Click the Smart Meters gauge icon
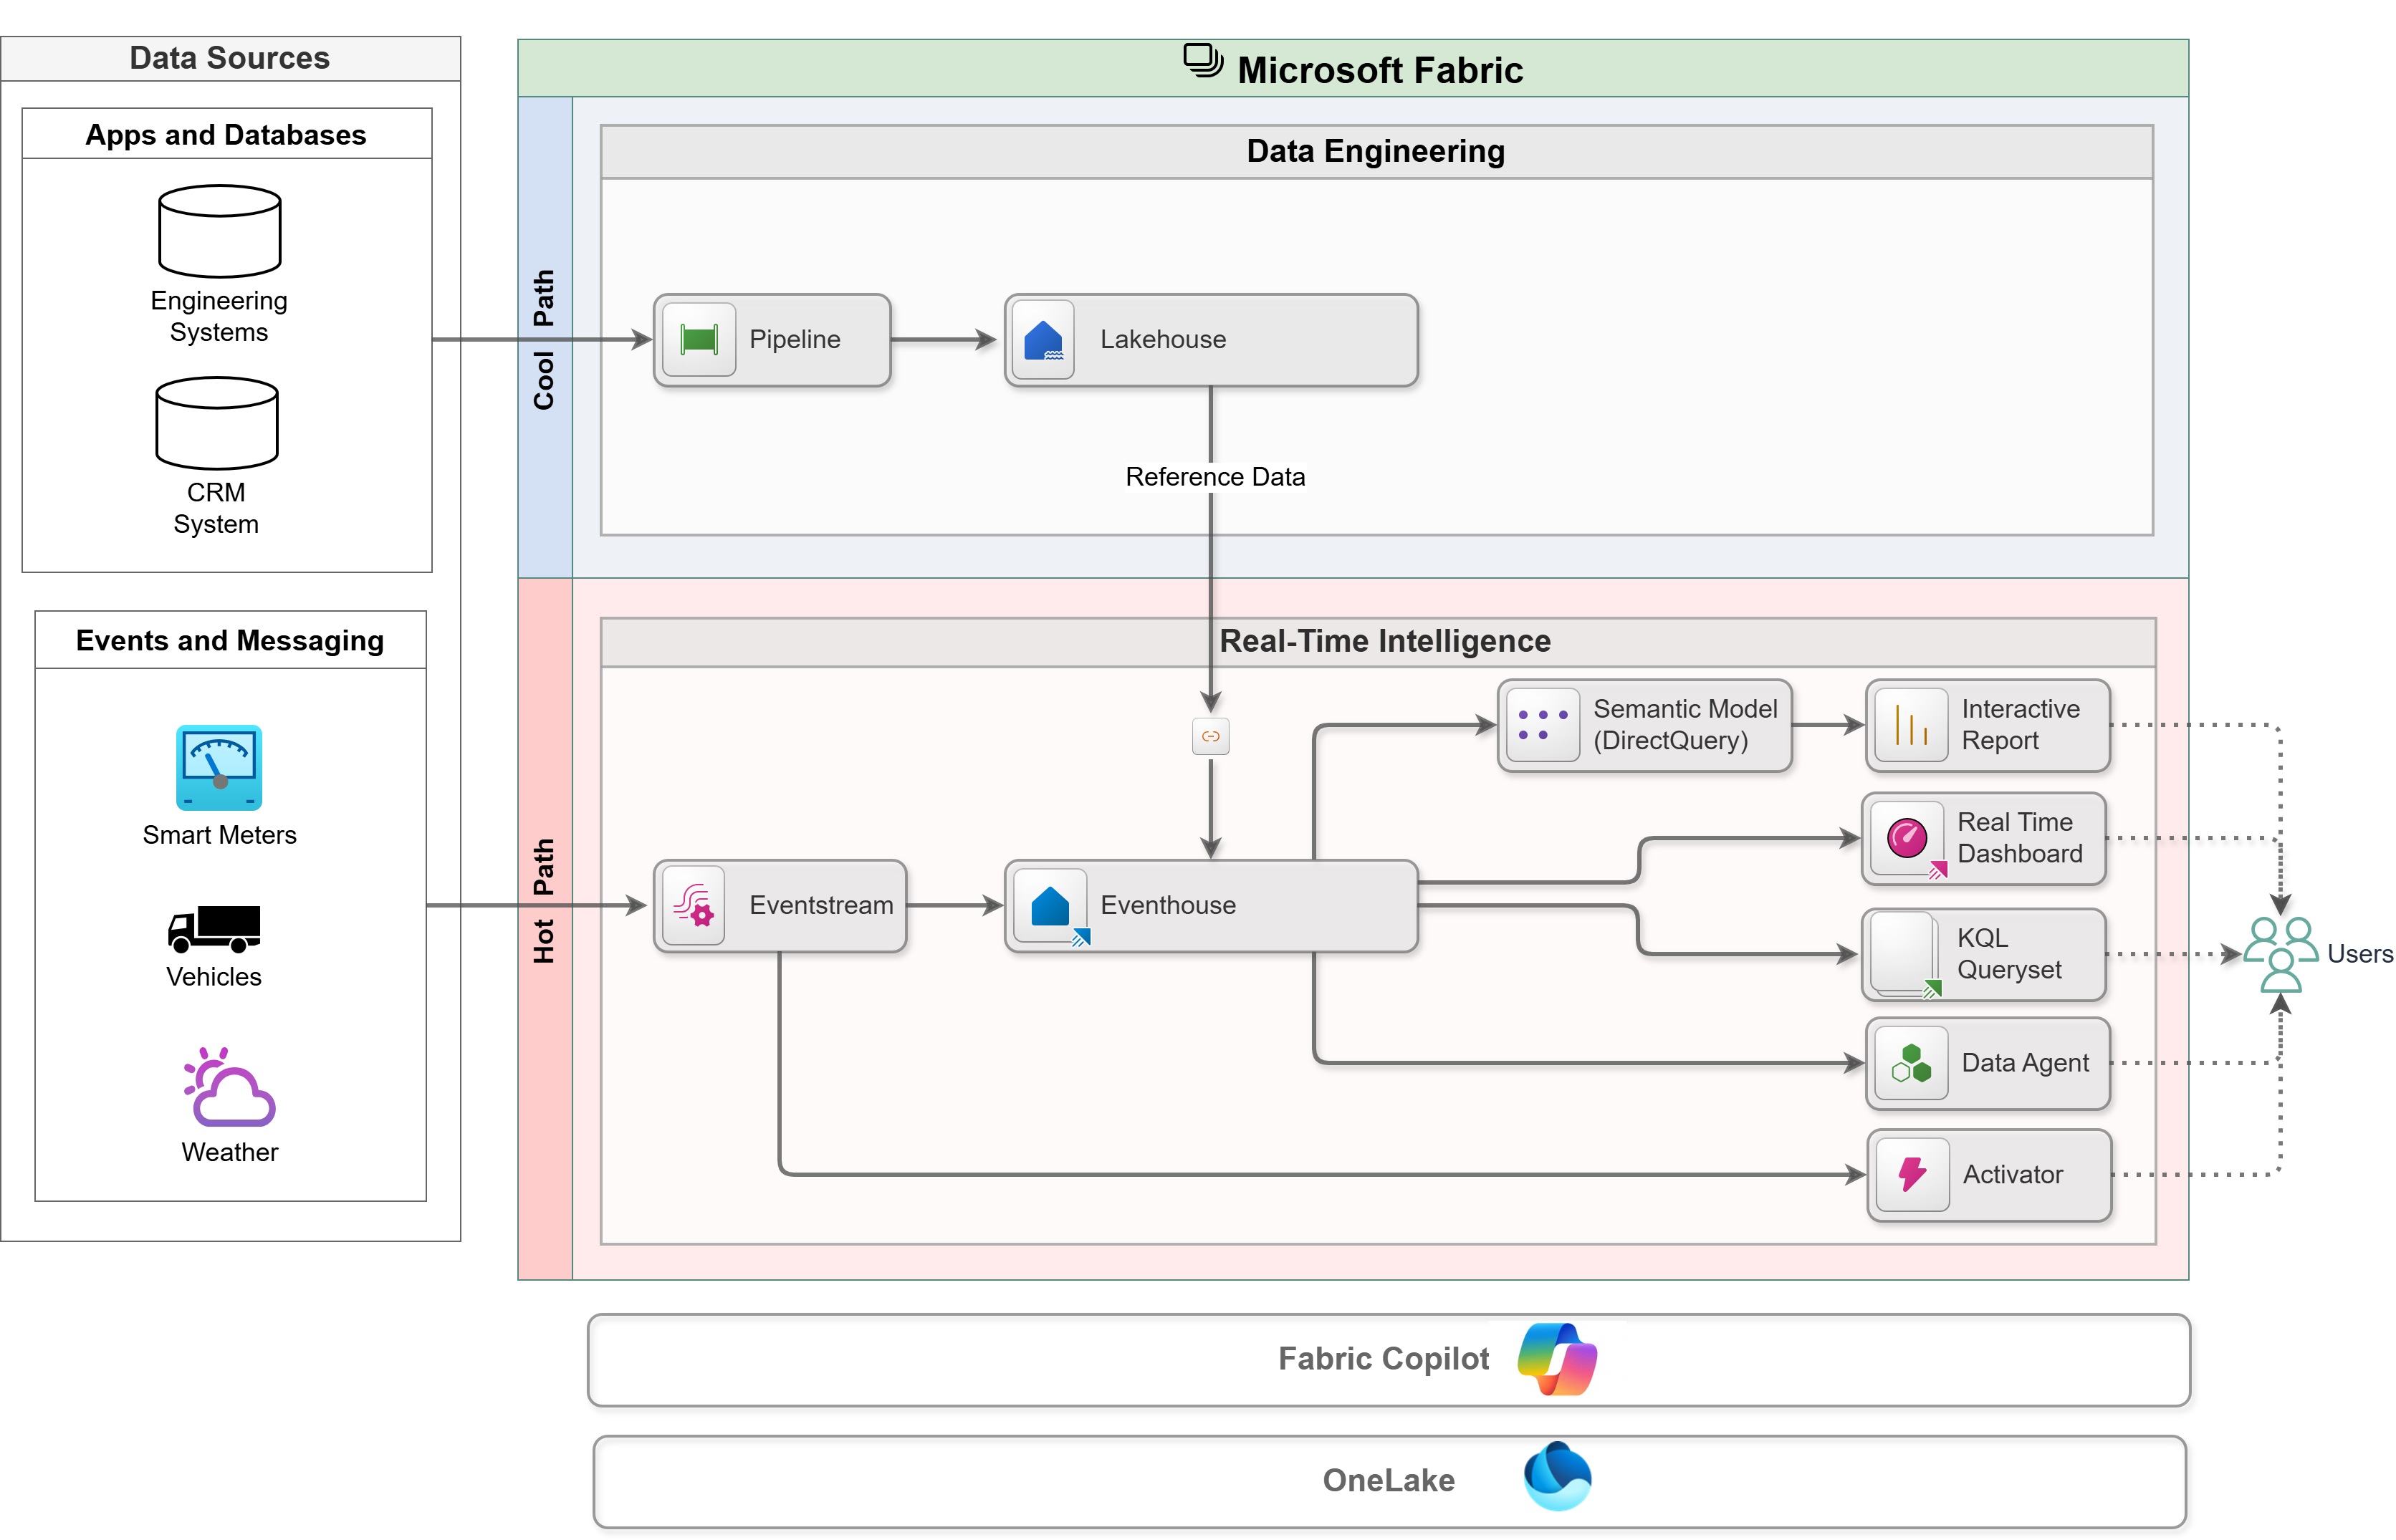This screenshot has width=2396, height=1540. pos(219,767)
